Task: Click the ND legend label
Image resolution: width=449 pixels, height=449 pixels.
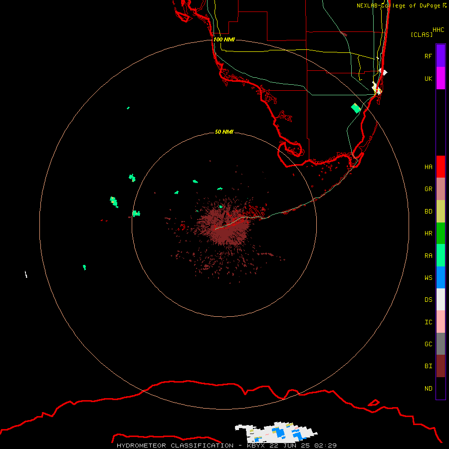Action: (x=429, y=388)
